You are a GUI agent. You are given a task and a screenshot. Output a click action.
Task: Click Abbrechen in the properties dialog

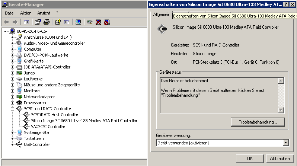[280, 159]
